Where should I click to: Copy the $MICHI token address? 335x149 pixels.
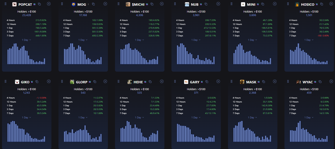click(152, 4)
